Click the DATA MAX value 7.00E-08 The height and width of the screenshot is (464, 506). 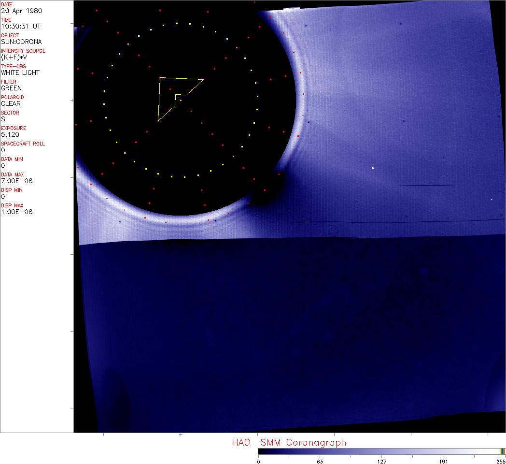coord(16,181)
